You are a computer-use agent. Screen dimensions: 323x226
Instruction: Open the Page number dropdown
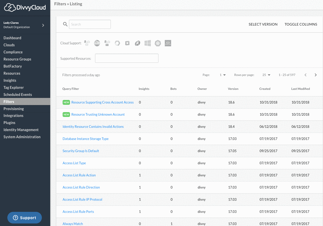(x=223, y=75)
